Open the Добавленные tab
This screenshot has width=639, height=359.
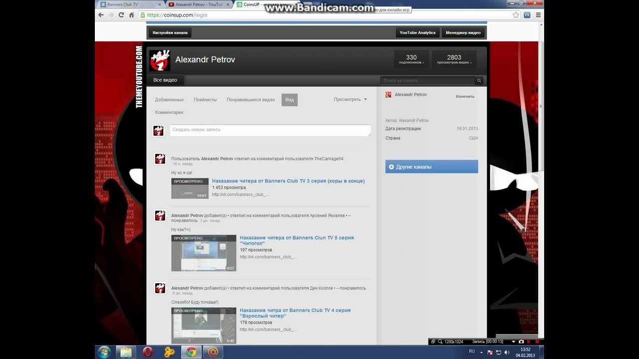click(x=169, y=100)
